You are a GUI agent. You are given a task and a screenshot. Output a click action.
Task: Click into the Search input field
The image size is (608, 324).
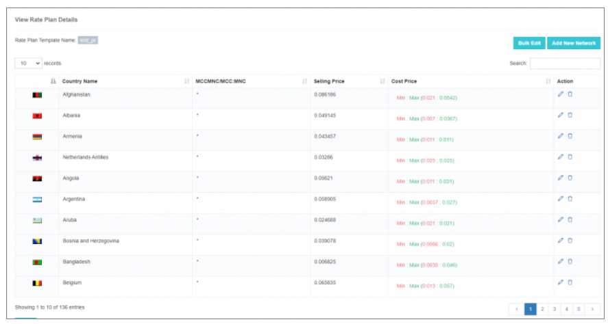point(565,63)
